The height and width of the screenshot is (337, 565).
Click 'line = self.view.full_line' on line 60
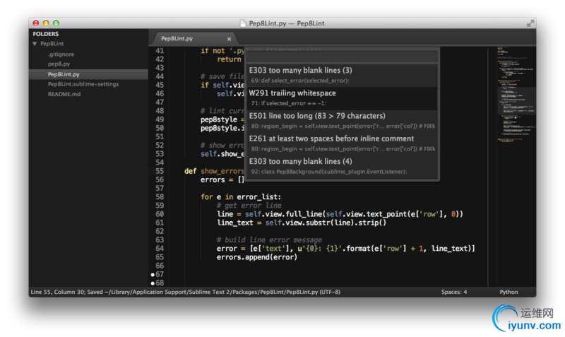(x=340, y=214)
